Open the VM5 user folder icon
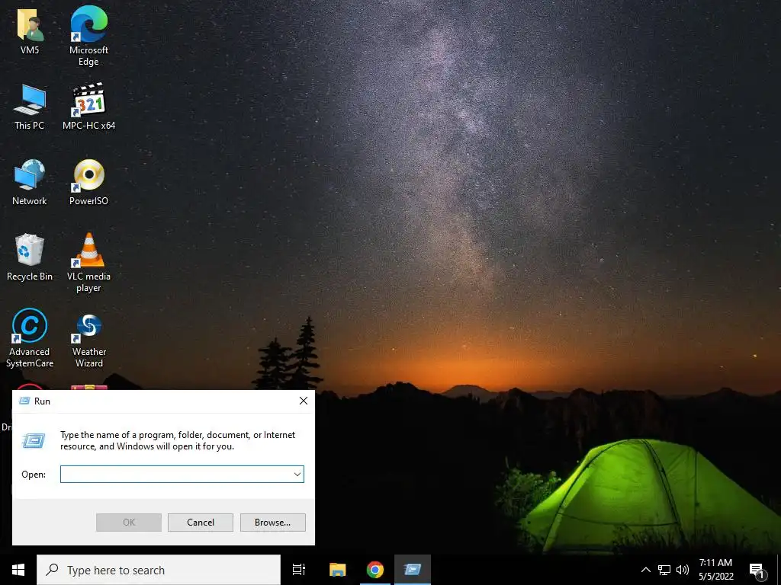Viewport: 781px width, 585px height. (x=30, y=30)
